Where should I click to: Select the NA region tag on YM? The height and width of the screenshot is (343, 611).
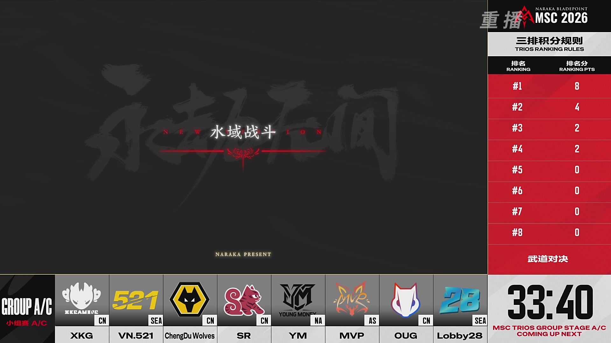coord(318,320)
